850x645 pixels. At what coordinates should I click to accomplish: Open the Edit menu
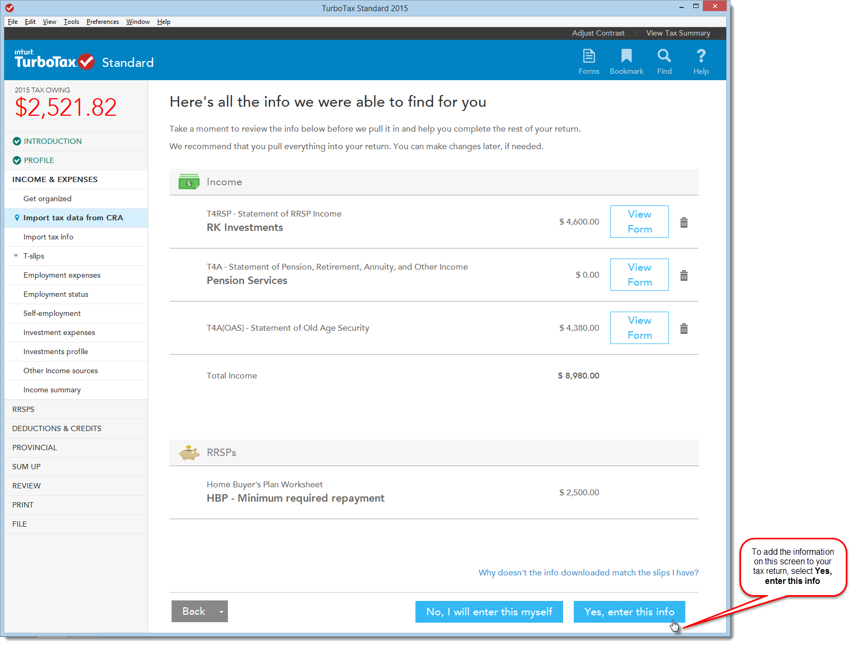tap(30, 22)
